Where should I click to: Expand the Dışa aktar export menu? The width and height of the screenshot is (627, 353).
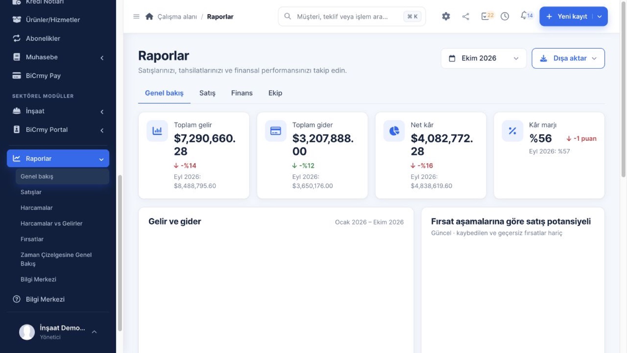pyautogui.click(x=568, y=58)
